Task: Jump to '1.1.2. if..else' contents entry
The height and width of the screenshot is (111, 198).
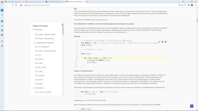Action: pos(45,51)
